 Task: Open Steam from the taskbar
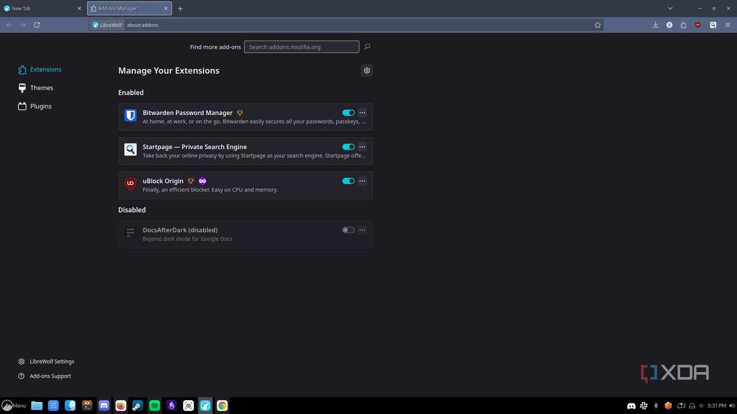[x=138, y=406]
